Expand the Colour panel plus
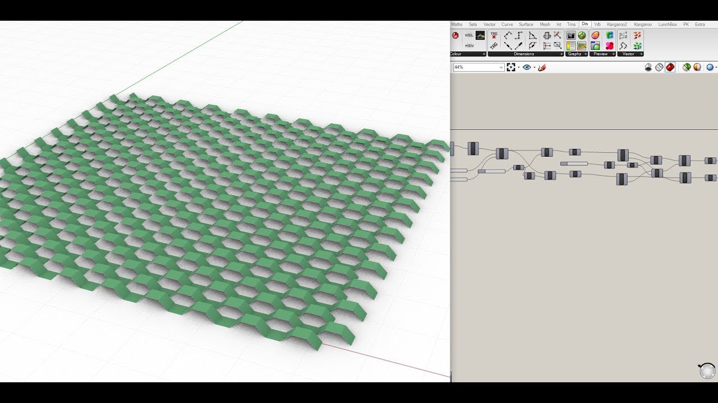Image resolution: width=718 pixels, height=403 pixels. [x=484, y=54]
